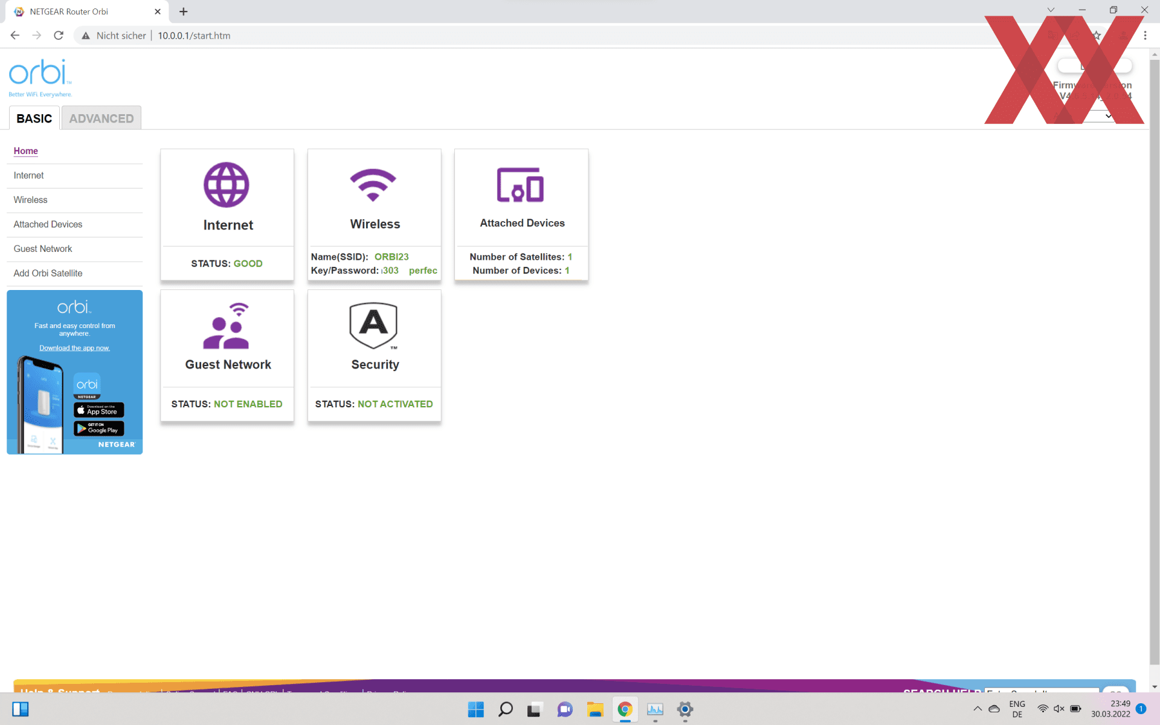Open the Windows Start menu

click(x=476, y=709)
